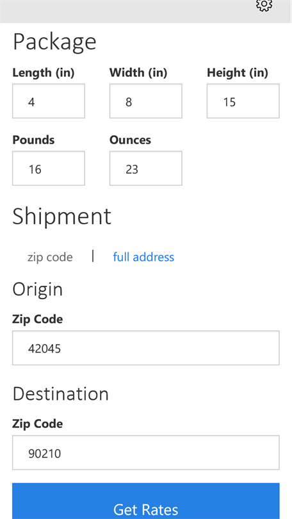
Task: Click the Get Rates button
Action: pos(146,501)
